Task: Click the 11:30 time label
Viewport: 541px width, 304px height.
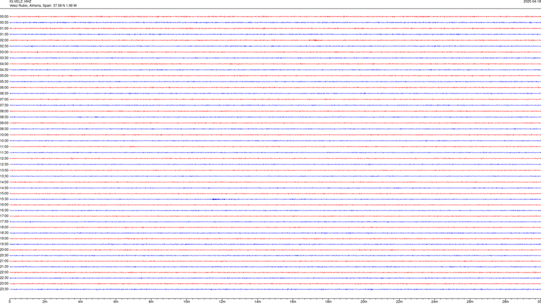Action: pyautogui.click(x=4, y=153)
